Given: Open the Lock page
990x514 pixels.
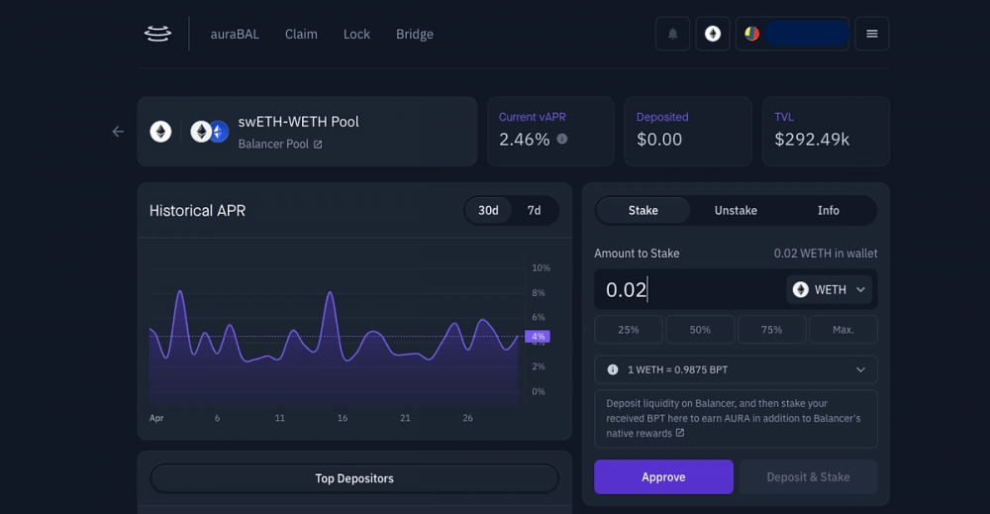Looking at the screenshot, I should click(356, 34).
